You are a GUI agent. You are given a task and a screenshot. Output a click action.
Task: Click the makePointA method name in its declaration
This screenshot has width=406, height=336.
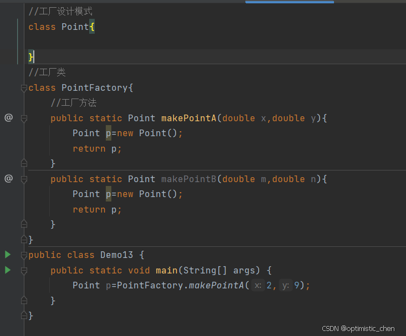(189, 118)
